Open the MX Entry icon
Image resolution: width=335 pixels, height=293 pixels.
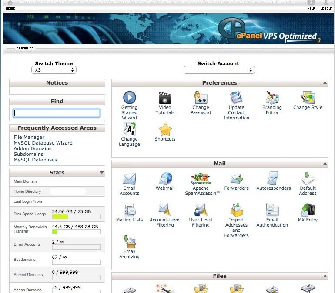pos(308,210)
